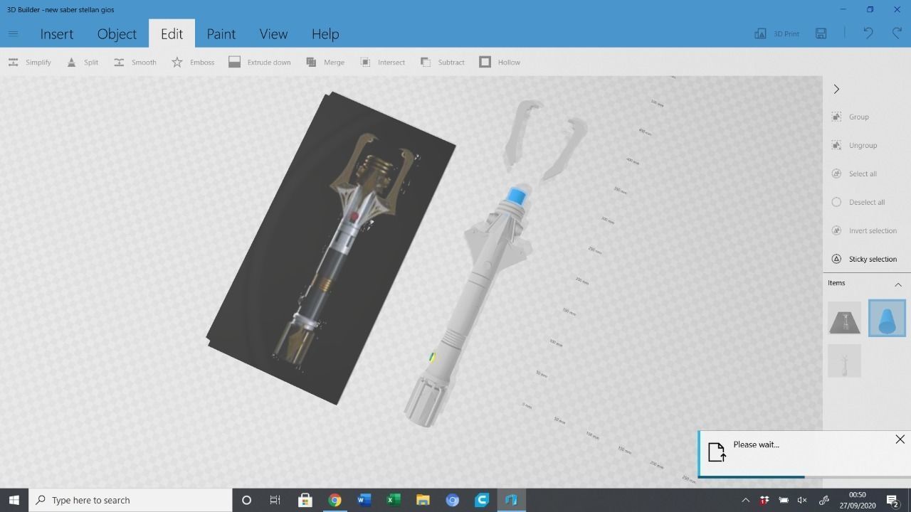Apply the Smooth tool
911x512 pixels.
[135, 62]
